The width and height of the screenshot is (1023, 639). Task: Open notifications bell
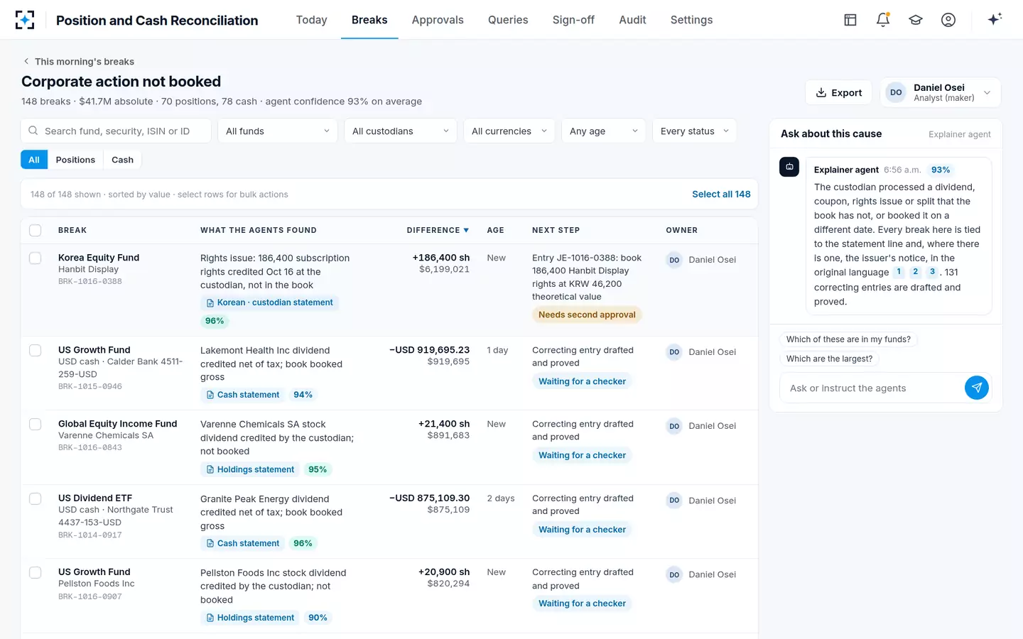tap(883, 20)
